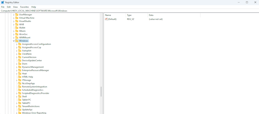Select the Windows Error Reporting key label
The height and width of the screenshot is (114, 259).
(34, 113)
